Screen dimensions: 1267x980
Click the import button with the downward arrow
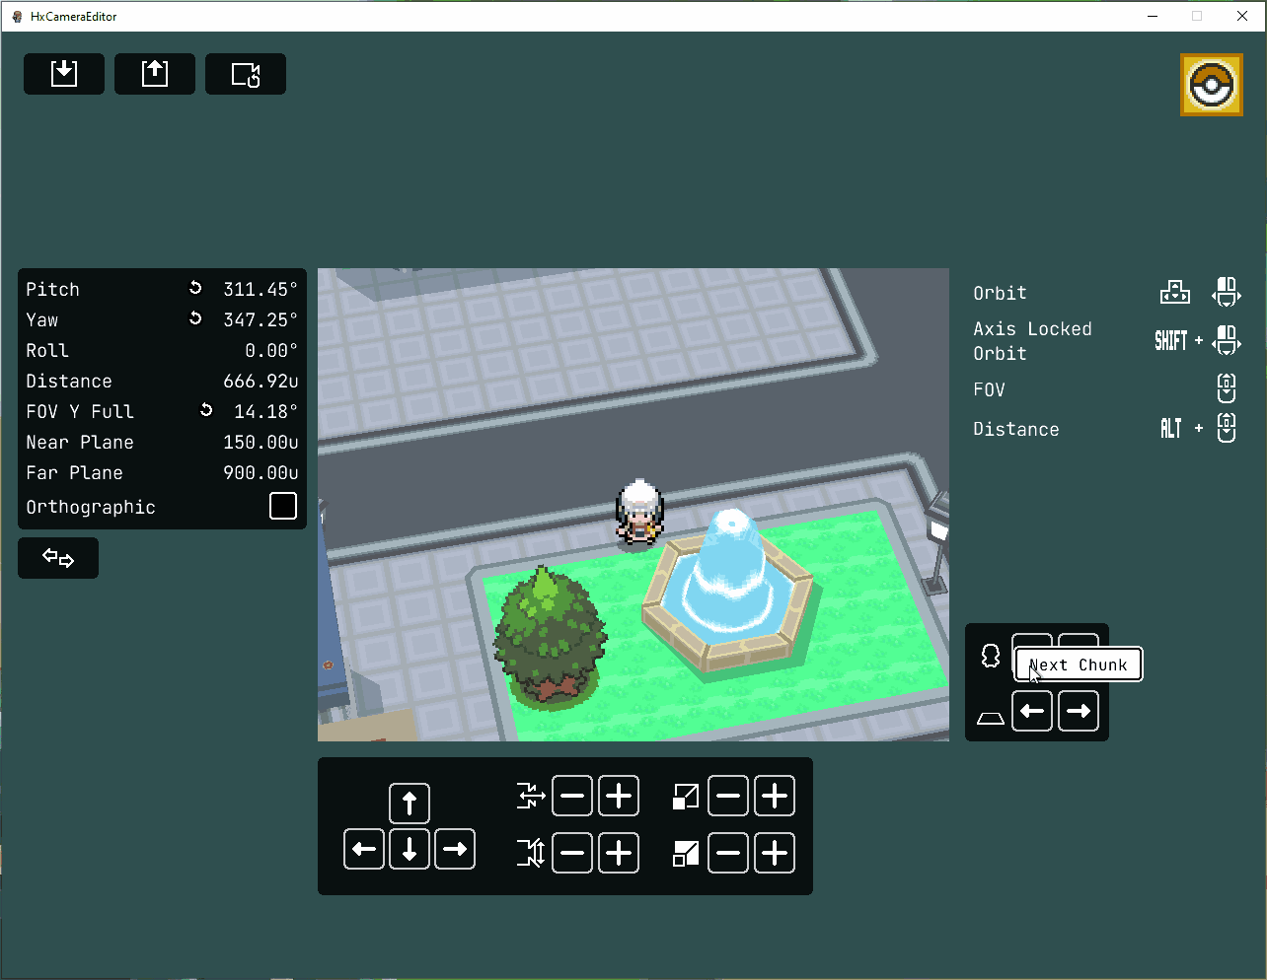[64, 74]
